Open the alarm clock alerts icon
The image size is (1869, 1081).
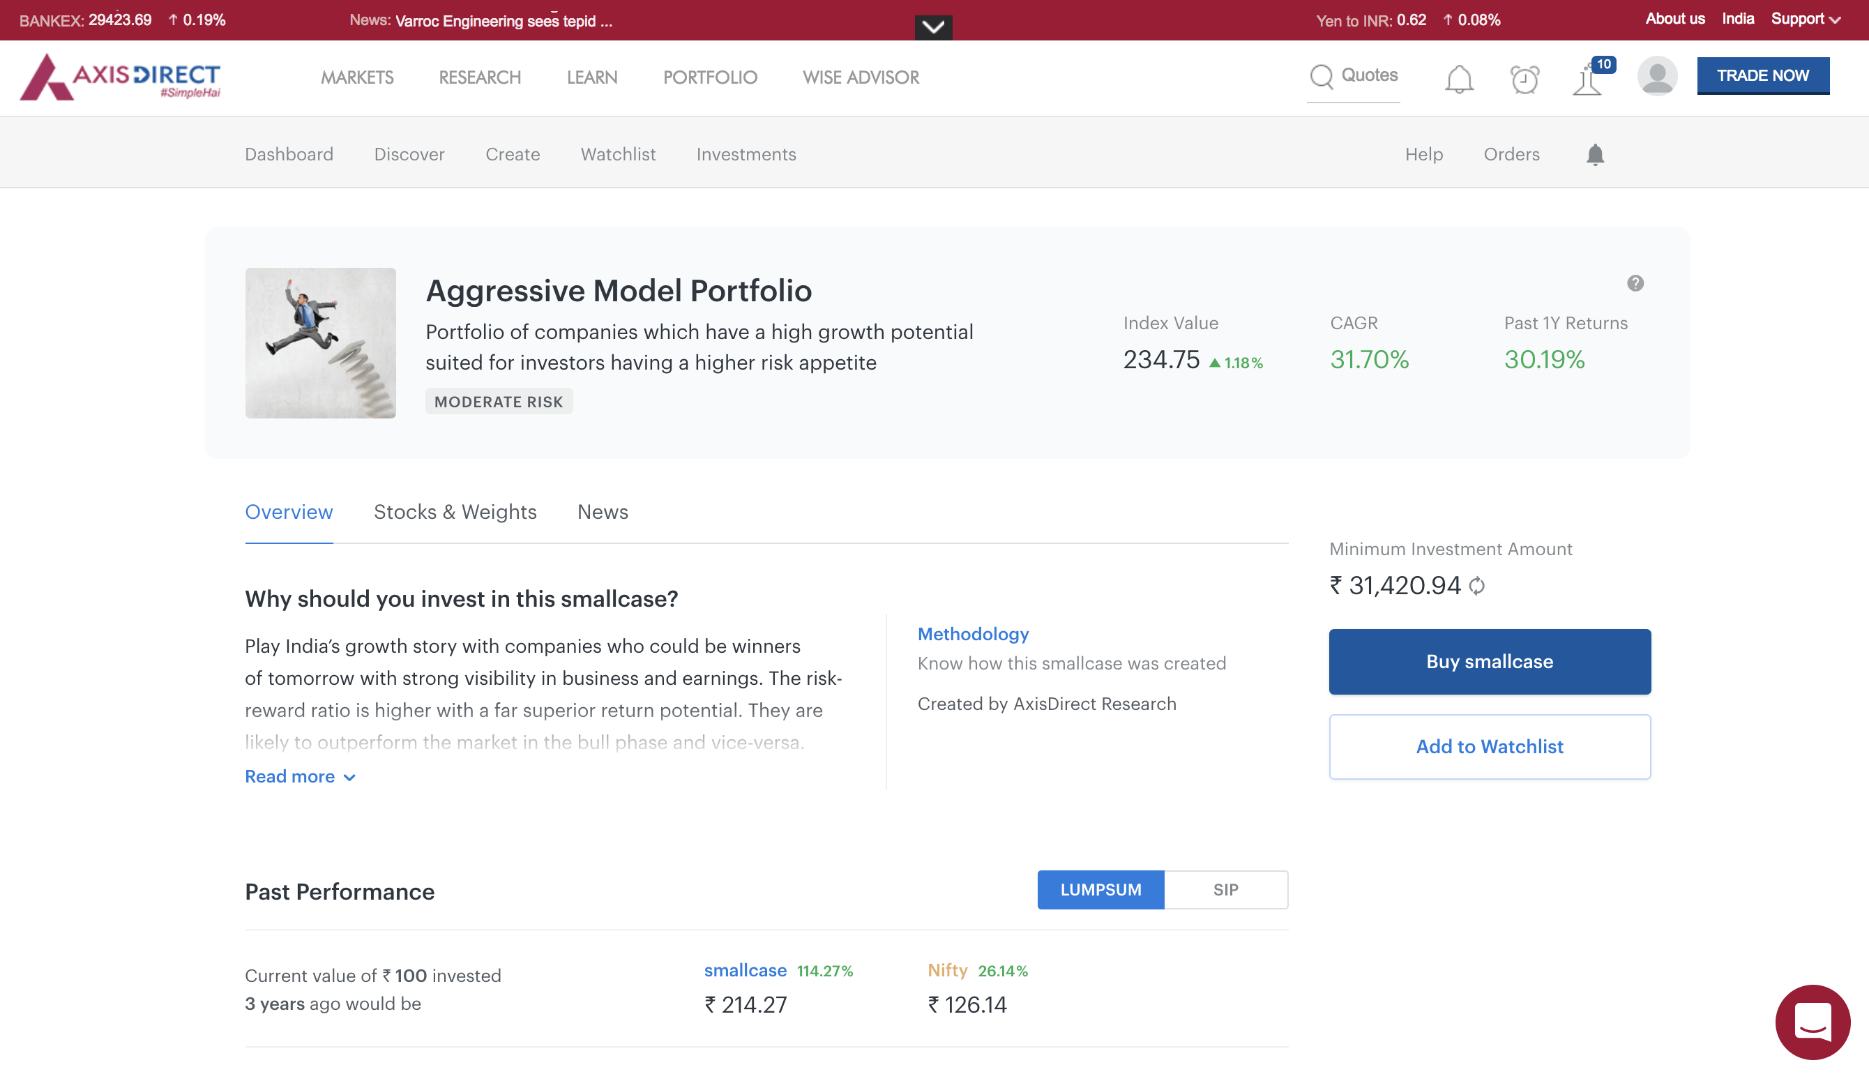(x=1525, y=78)
